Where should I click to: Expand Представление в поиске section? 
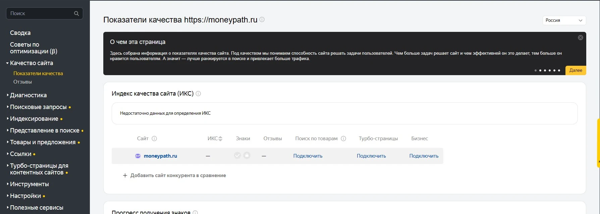[45, 130]
